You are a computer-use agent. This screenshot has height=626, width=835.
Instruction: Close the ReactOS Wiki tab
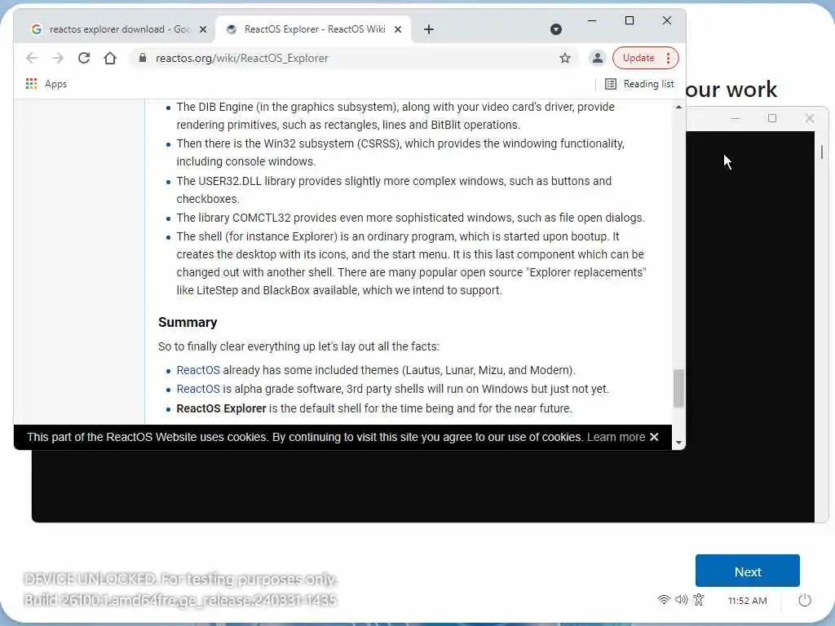click(x=398, y=29)
